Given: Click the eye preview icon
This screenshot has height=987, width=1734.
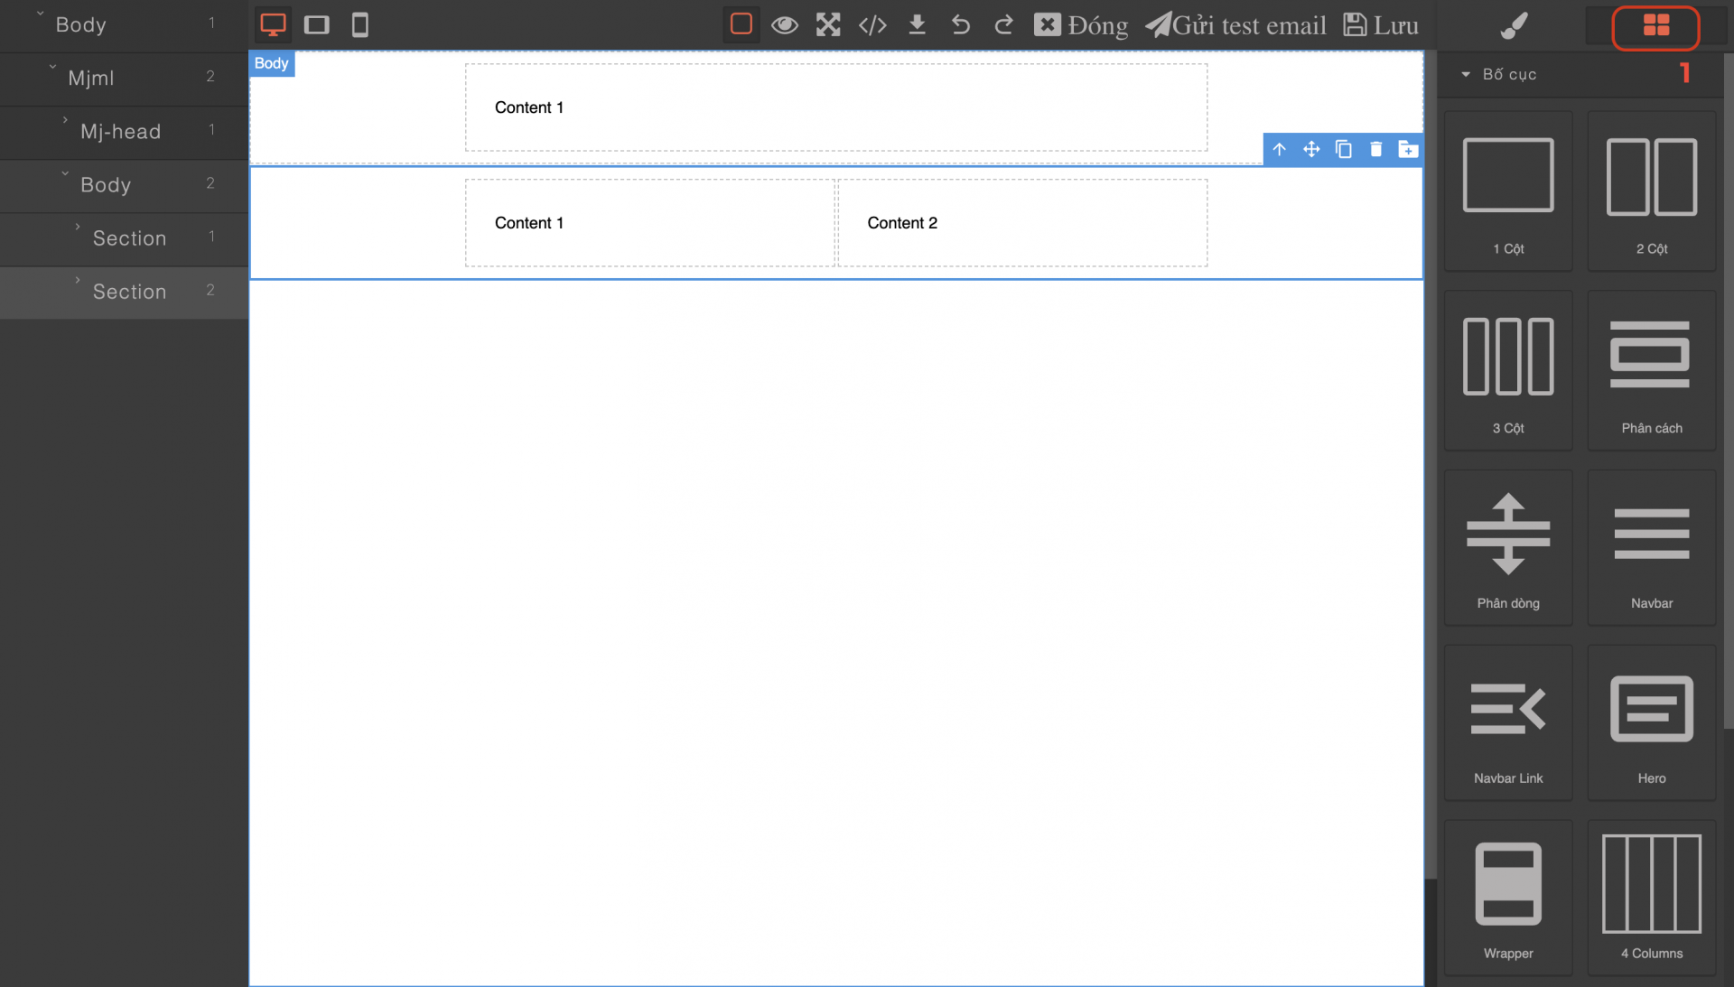Looking at the screenshot, I should coord(784,24).
